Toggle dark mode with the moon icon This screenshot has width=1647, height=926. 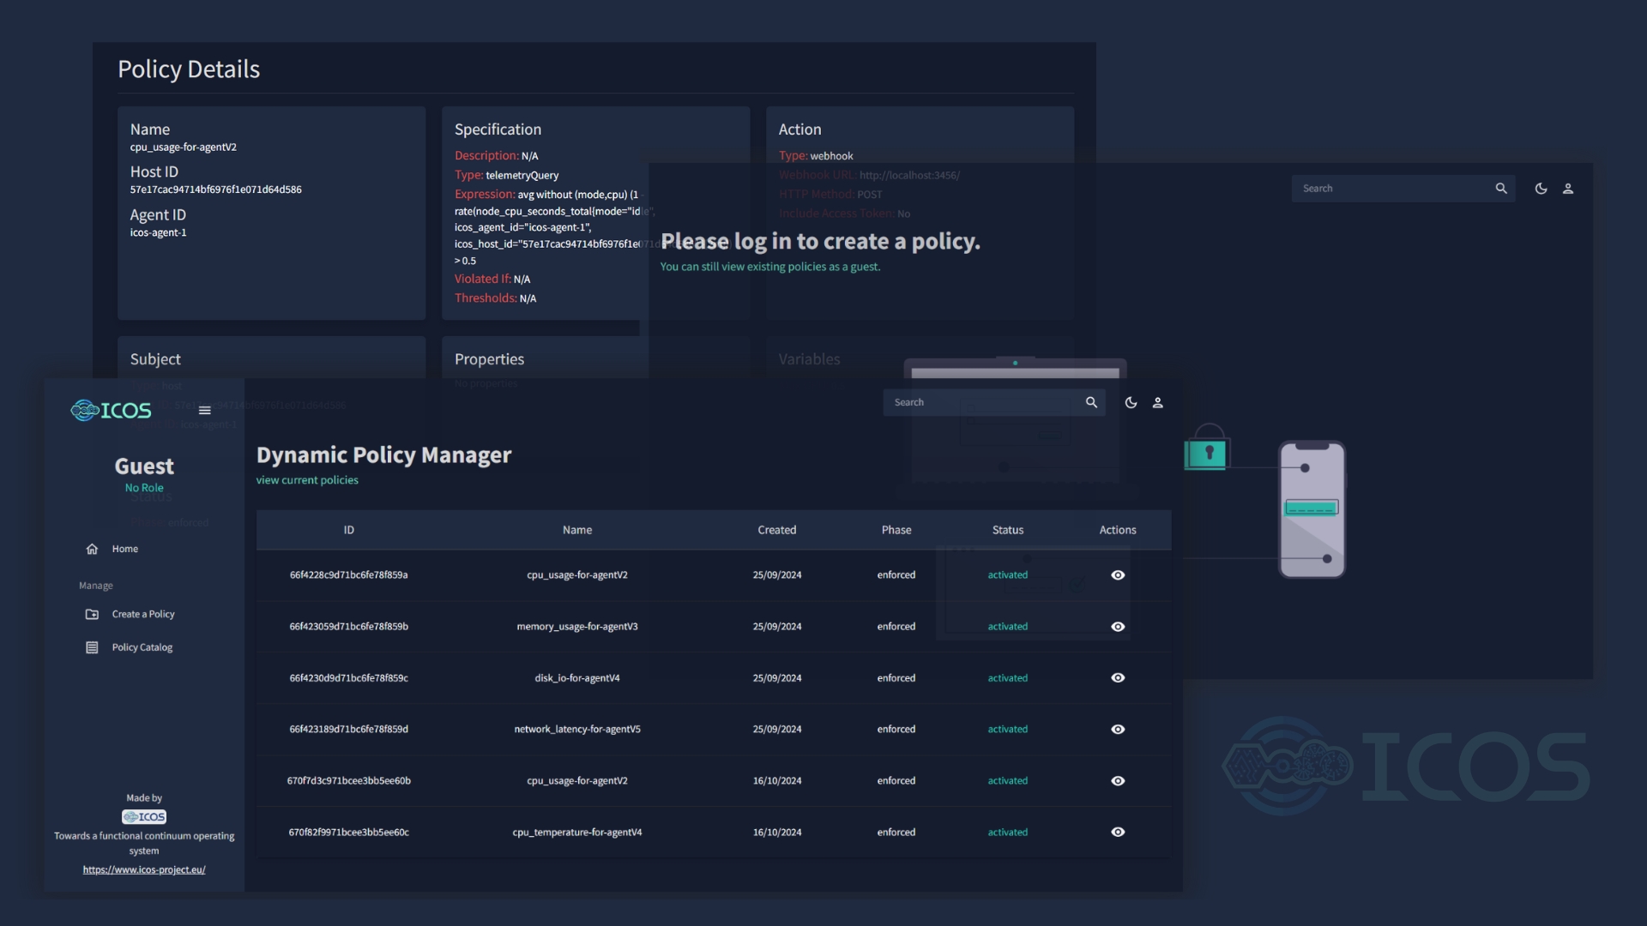[x=1131, y=402]
